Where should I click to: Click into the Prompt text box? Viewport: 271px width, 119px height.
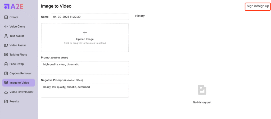[x=85, y=68]
